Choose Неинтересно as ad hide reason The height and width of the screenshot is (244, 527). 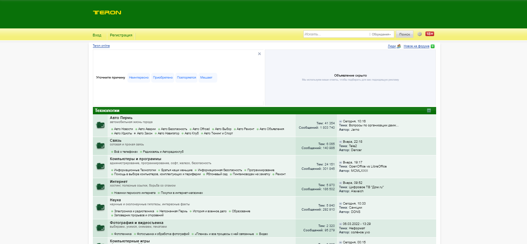click(139, 78)
